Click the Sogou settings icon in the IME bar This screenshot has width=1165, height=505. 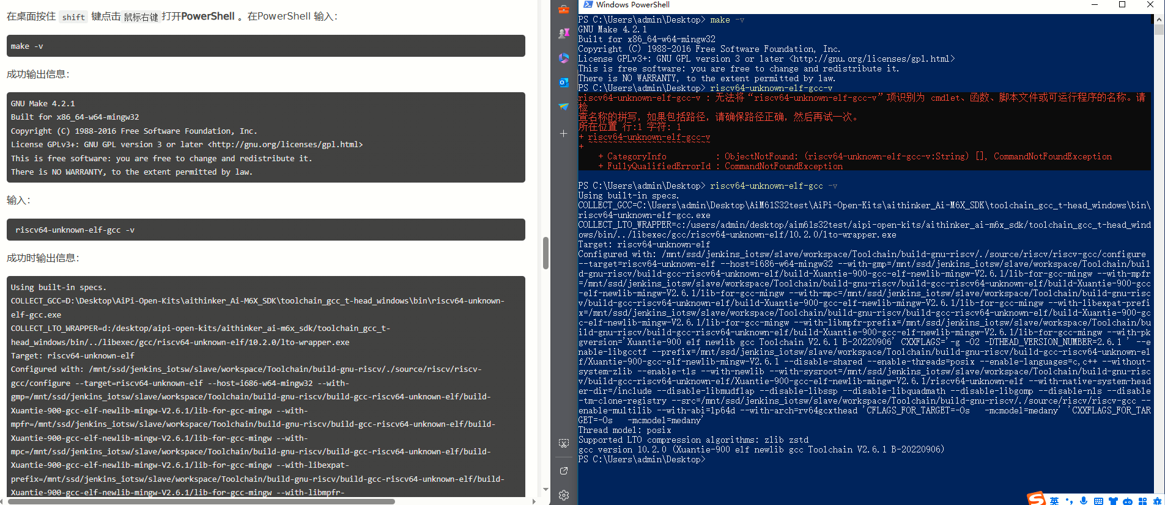coord(1157,501)
